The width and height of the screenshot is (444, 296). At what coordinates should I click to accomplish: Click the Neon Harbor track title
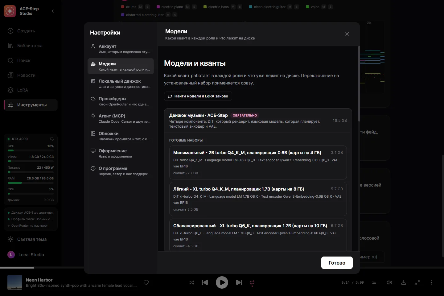tap(39, 280)
